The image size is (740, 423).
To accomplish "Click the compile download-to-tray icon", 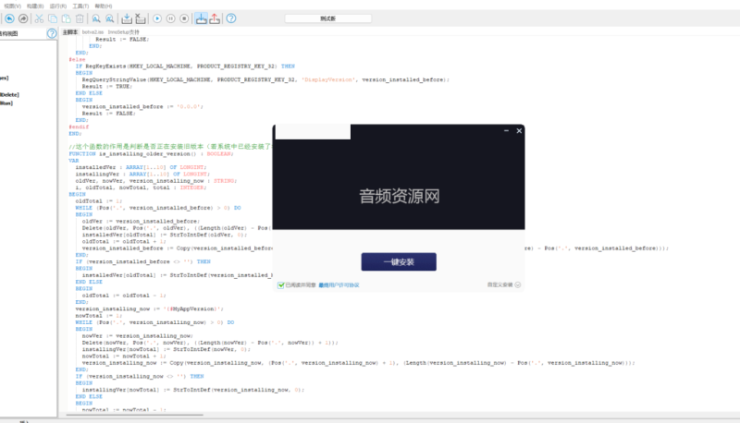I will 127,18.
